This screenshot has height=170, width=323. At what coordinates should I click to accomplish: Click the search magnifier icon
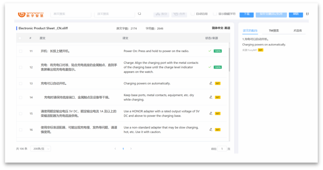coord(140,14)
